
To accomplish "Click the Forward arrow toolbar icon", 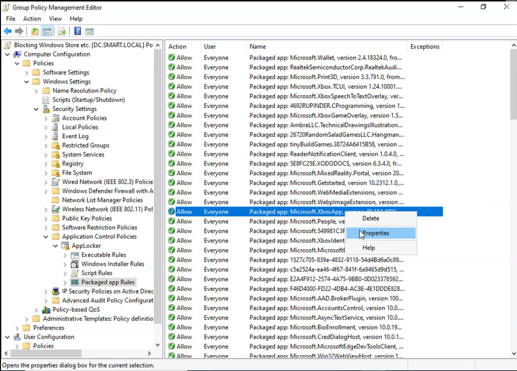I will 19,31.
